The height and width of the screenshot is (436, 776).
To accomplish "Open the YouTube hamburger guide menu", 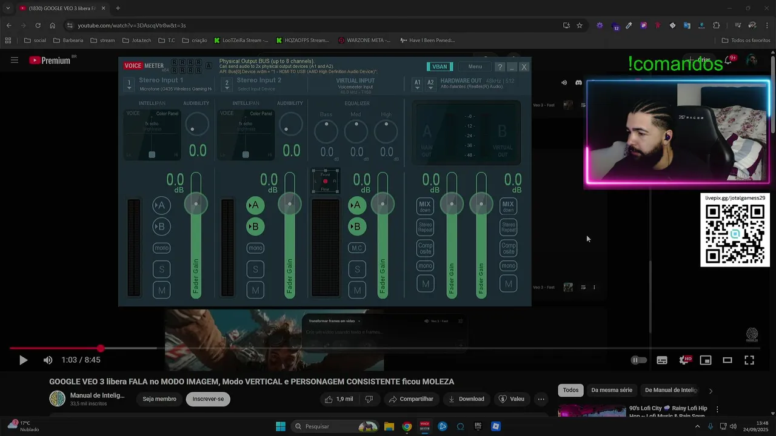I will pyautogui.click(x=15, y=60).
